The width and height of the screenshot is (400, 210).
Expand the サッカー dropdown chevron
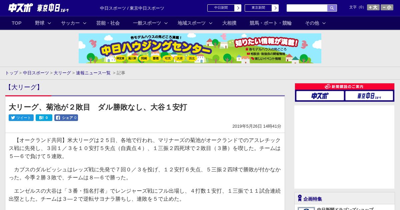click(85, 23)
